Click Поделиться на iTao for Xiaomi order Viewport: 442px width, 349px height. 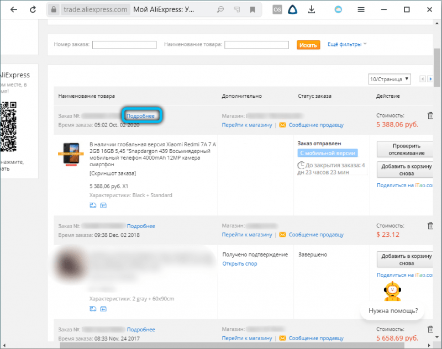[x=405, y=186]
